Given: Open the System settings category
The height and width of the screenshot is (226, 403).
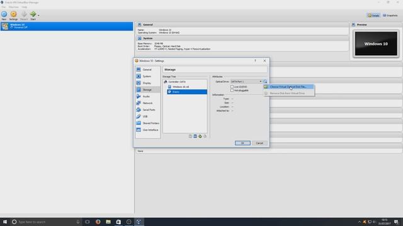Looking at the screenshot, I should (147, 77).
